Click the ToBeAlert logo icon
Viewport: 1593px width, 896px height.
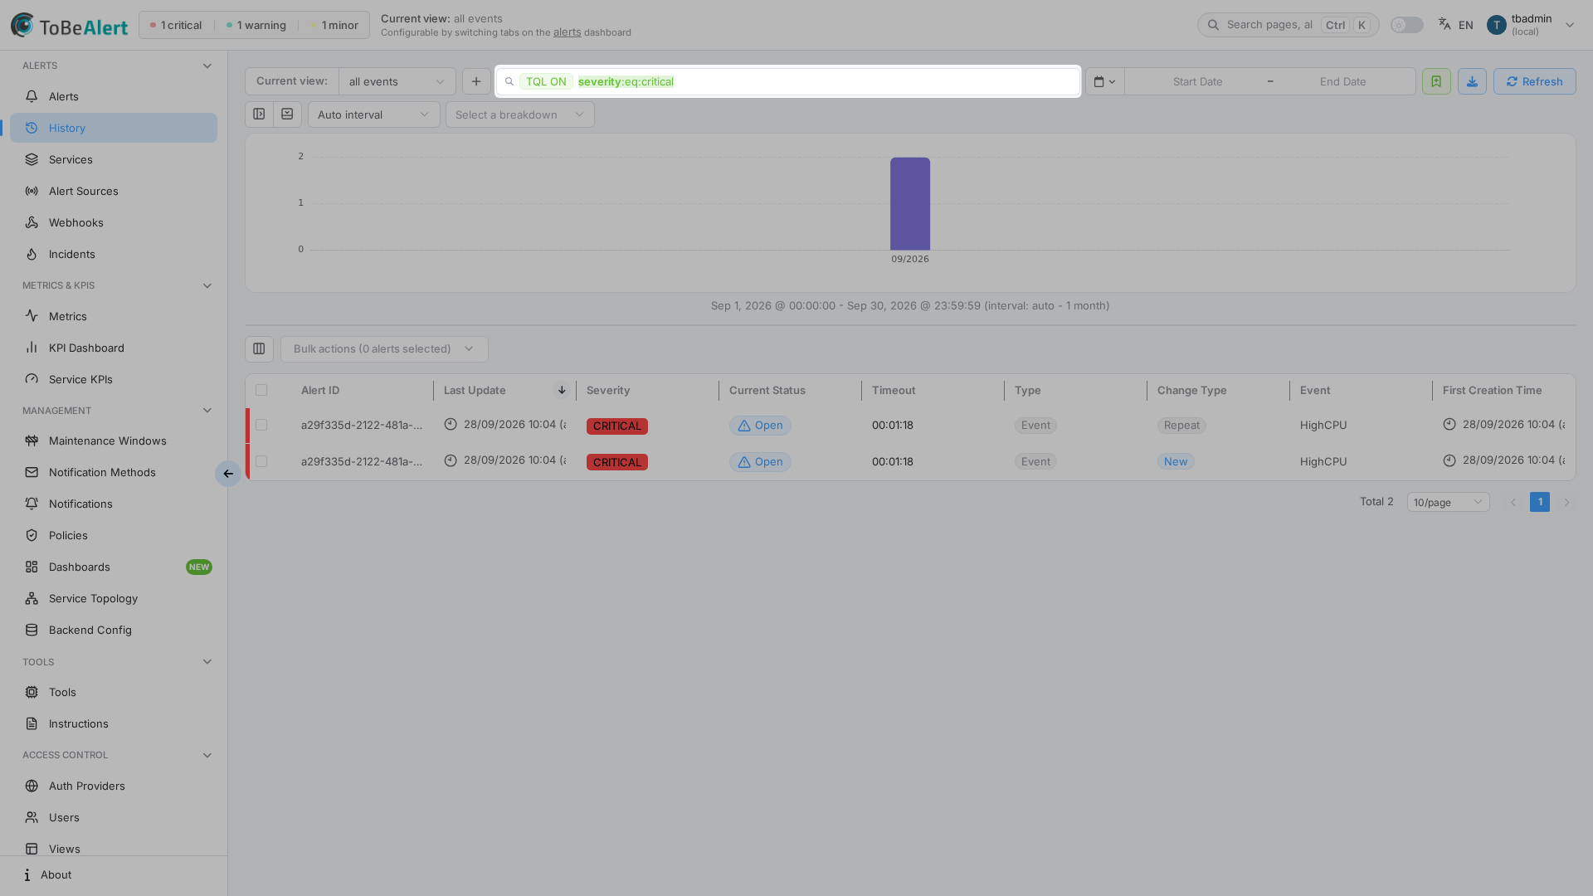coord(22,25)
